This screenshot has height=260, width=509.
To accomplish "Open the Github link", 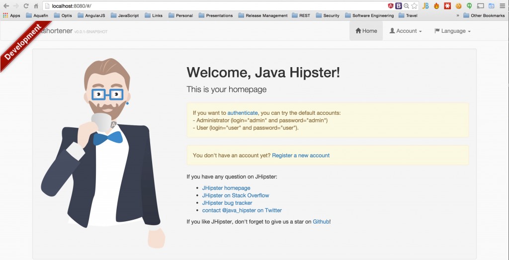I will [321, 222].
